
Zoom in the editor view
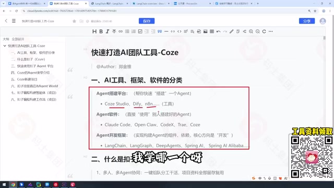tap(251, 31)
